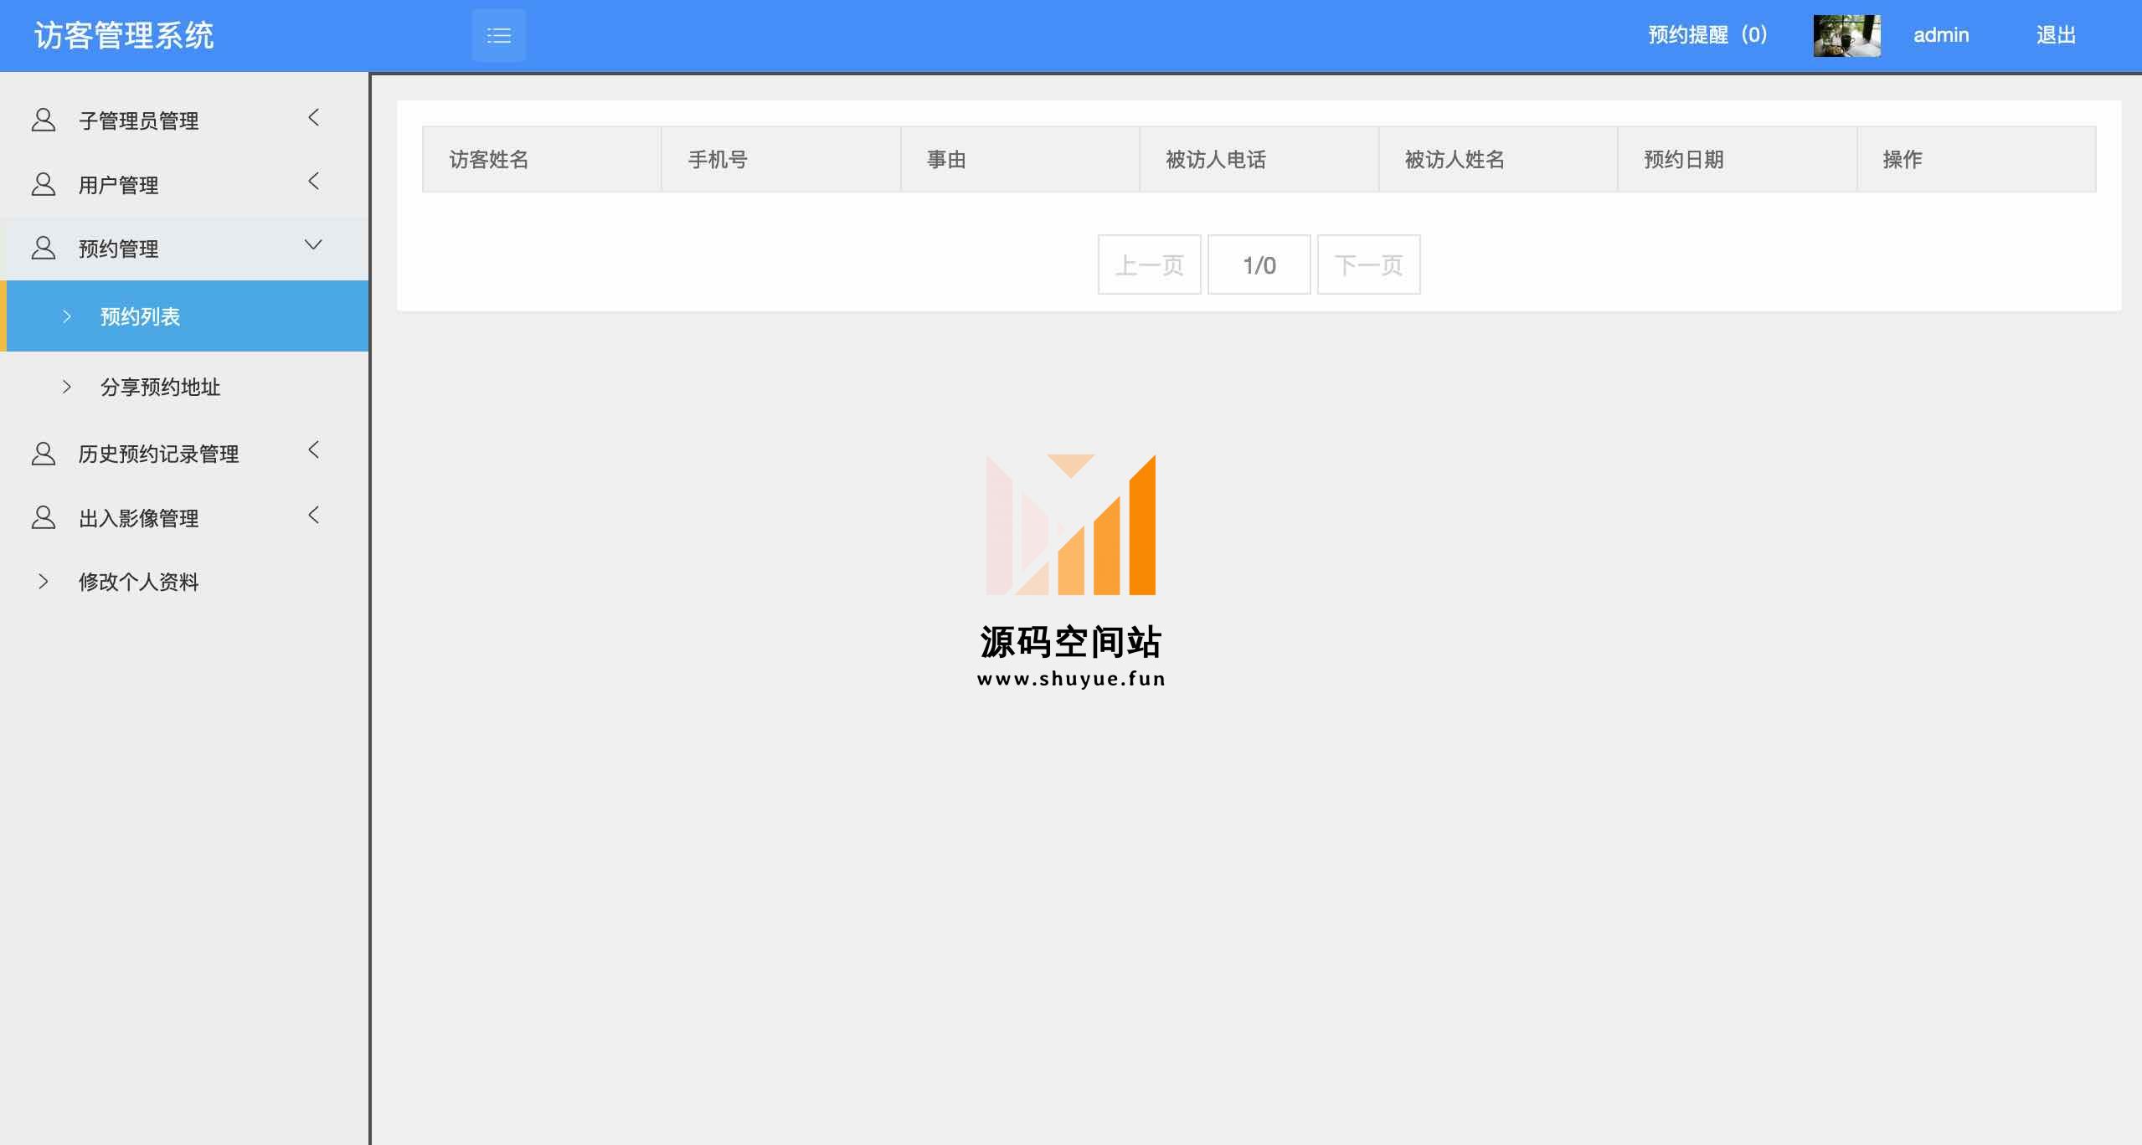Screen dimensions: 2142x1145
Task: Click the arrow icon before 预约列表
Action: click(67, 316)
